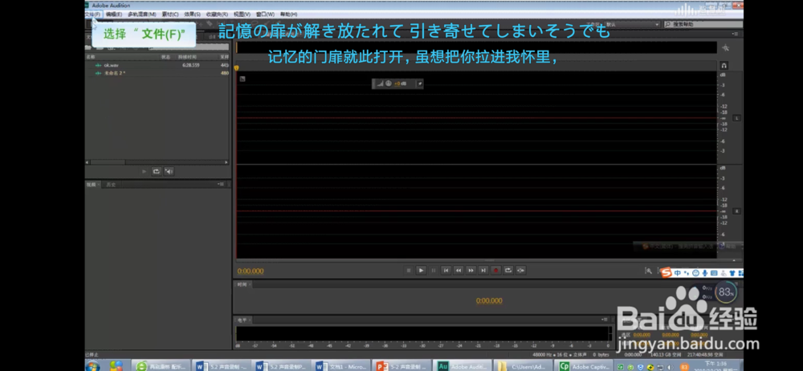Toggle the headphones monitor icon
Viewport: 803px width, 371px height.
click(724, 66)
